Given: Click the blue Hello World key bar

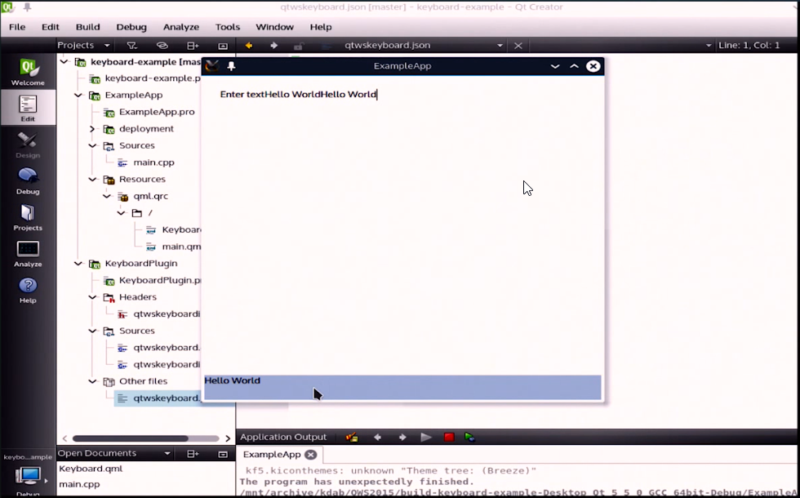Looking at the screenshot, I should pos(402,388).
